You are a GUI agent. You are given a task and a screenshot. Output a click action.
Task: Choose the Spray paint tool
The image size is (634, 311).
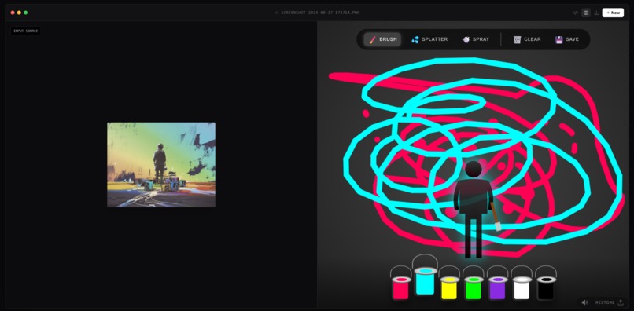(476, 39)
